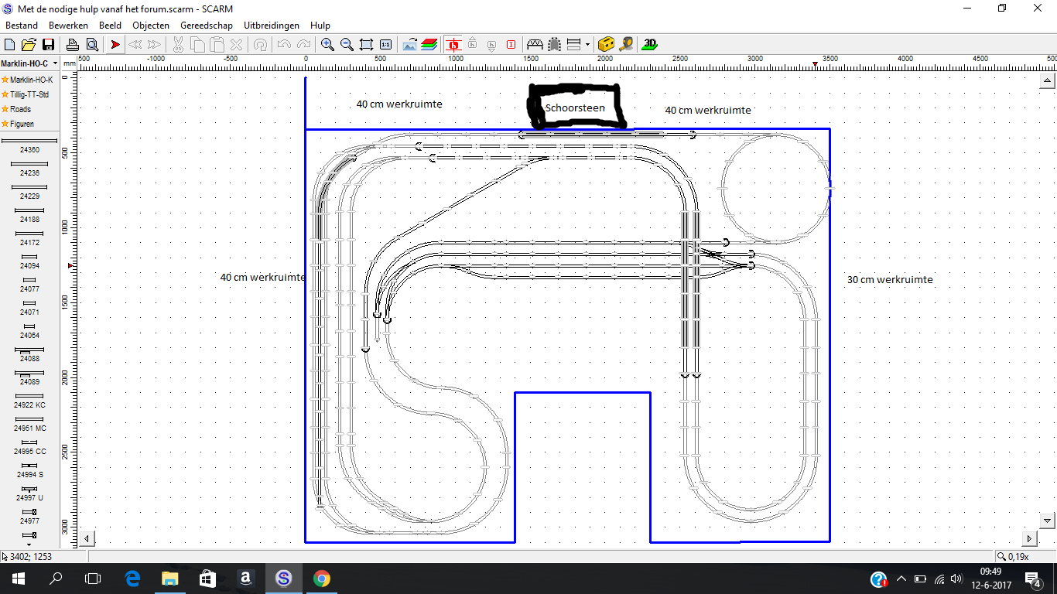Click the Cut scissors icon

[x=178, y=45]
